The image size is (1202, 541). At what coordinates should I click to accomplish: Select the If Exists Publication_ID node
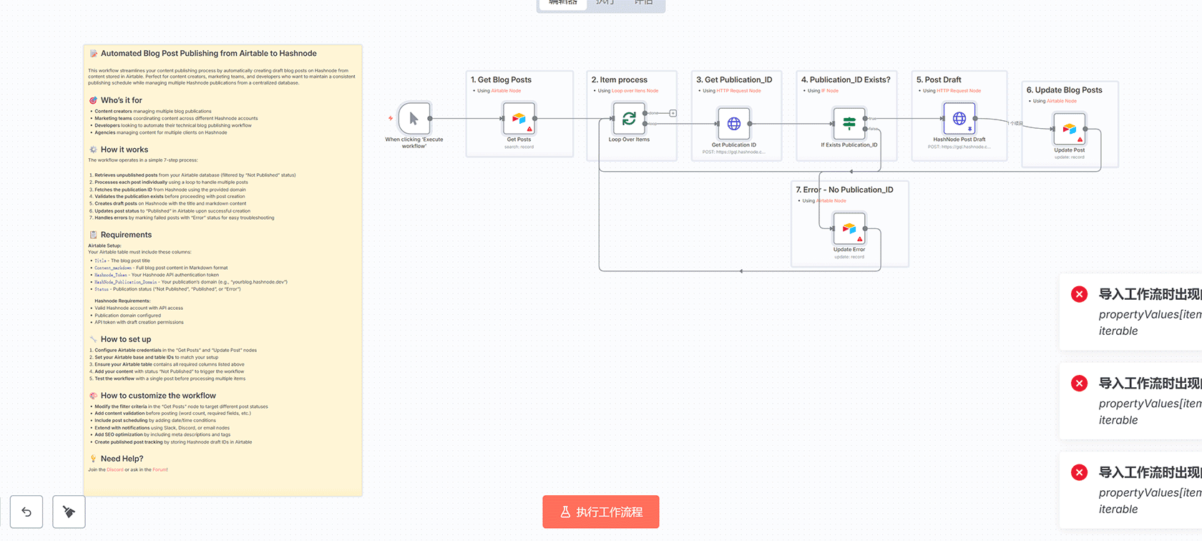(x=849, y=124)
